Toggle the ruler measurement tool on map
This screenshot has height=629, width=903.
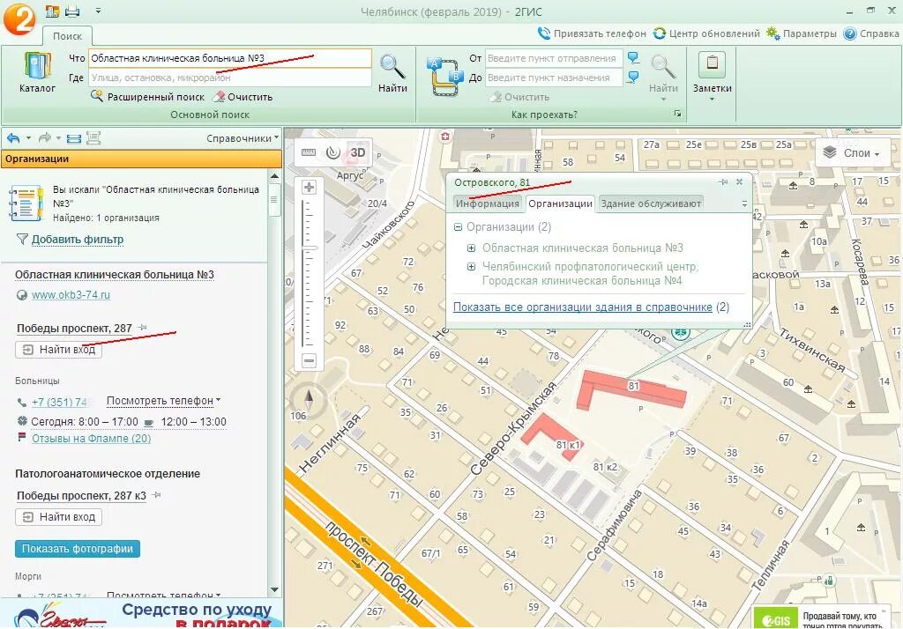(309, 152)
